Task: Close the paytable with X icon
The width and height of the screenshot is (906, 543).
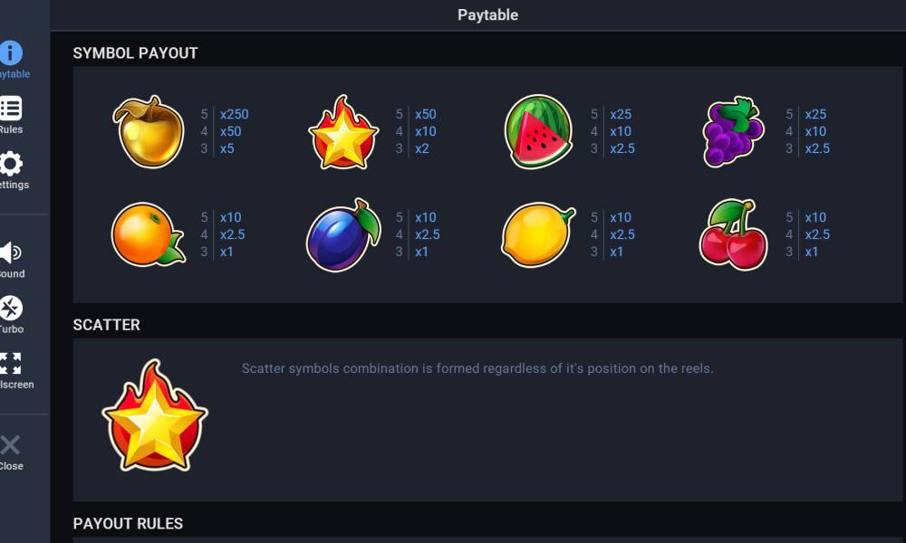Action: click(10, 445)
